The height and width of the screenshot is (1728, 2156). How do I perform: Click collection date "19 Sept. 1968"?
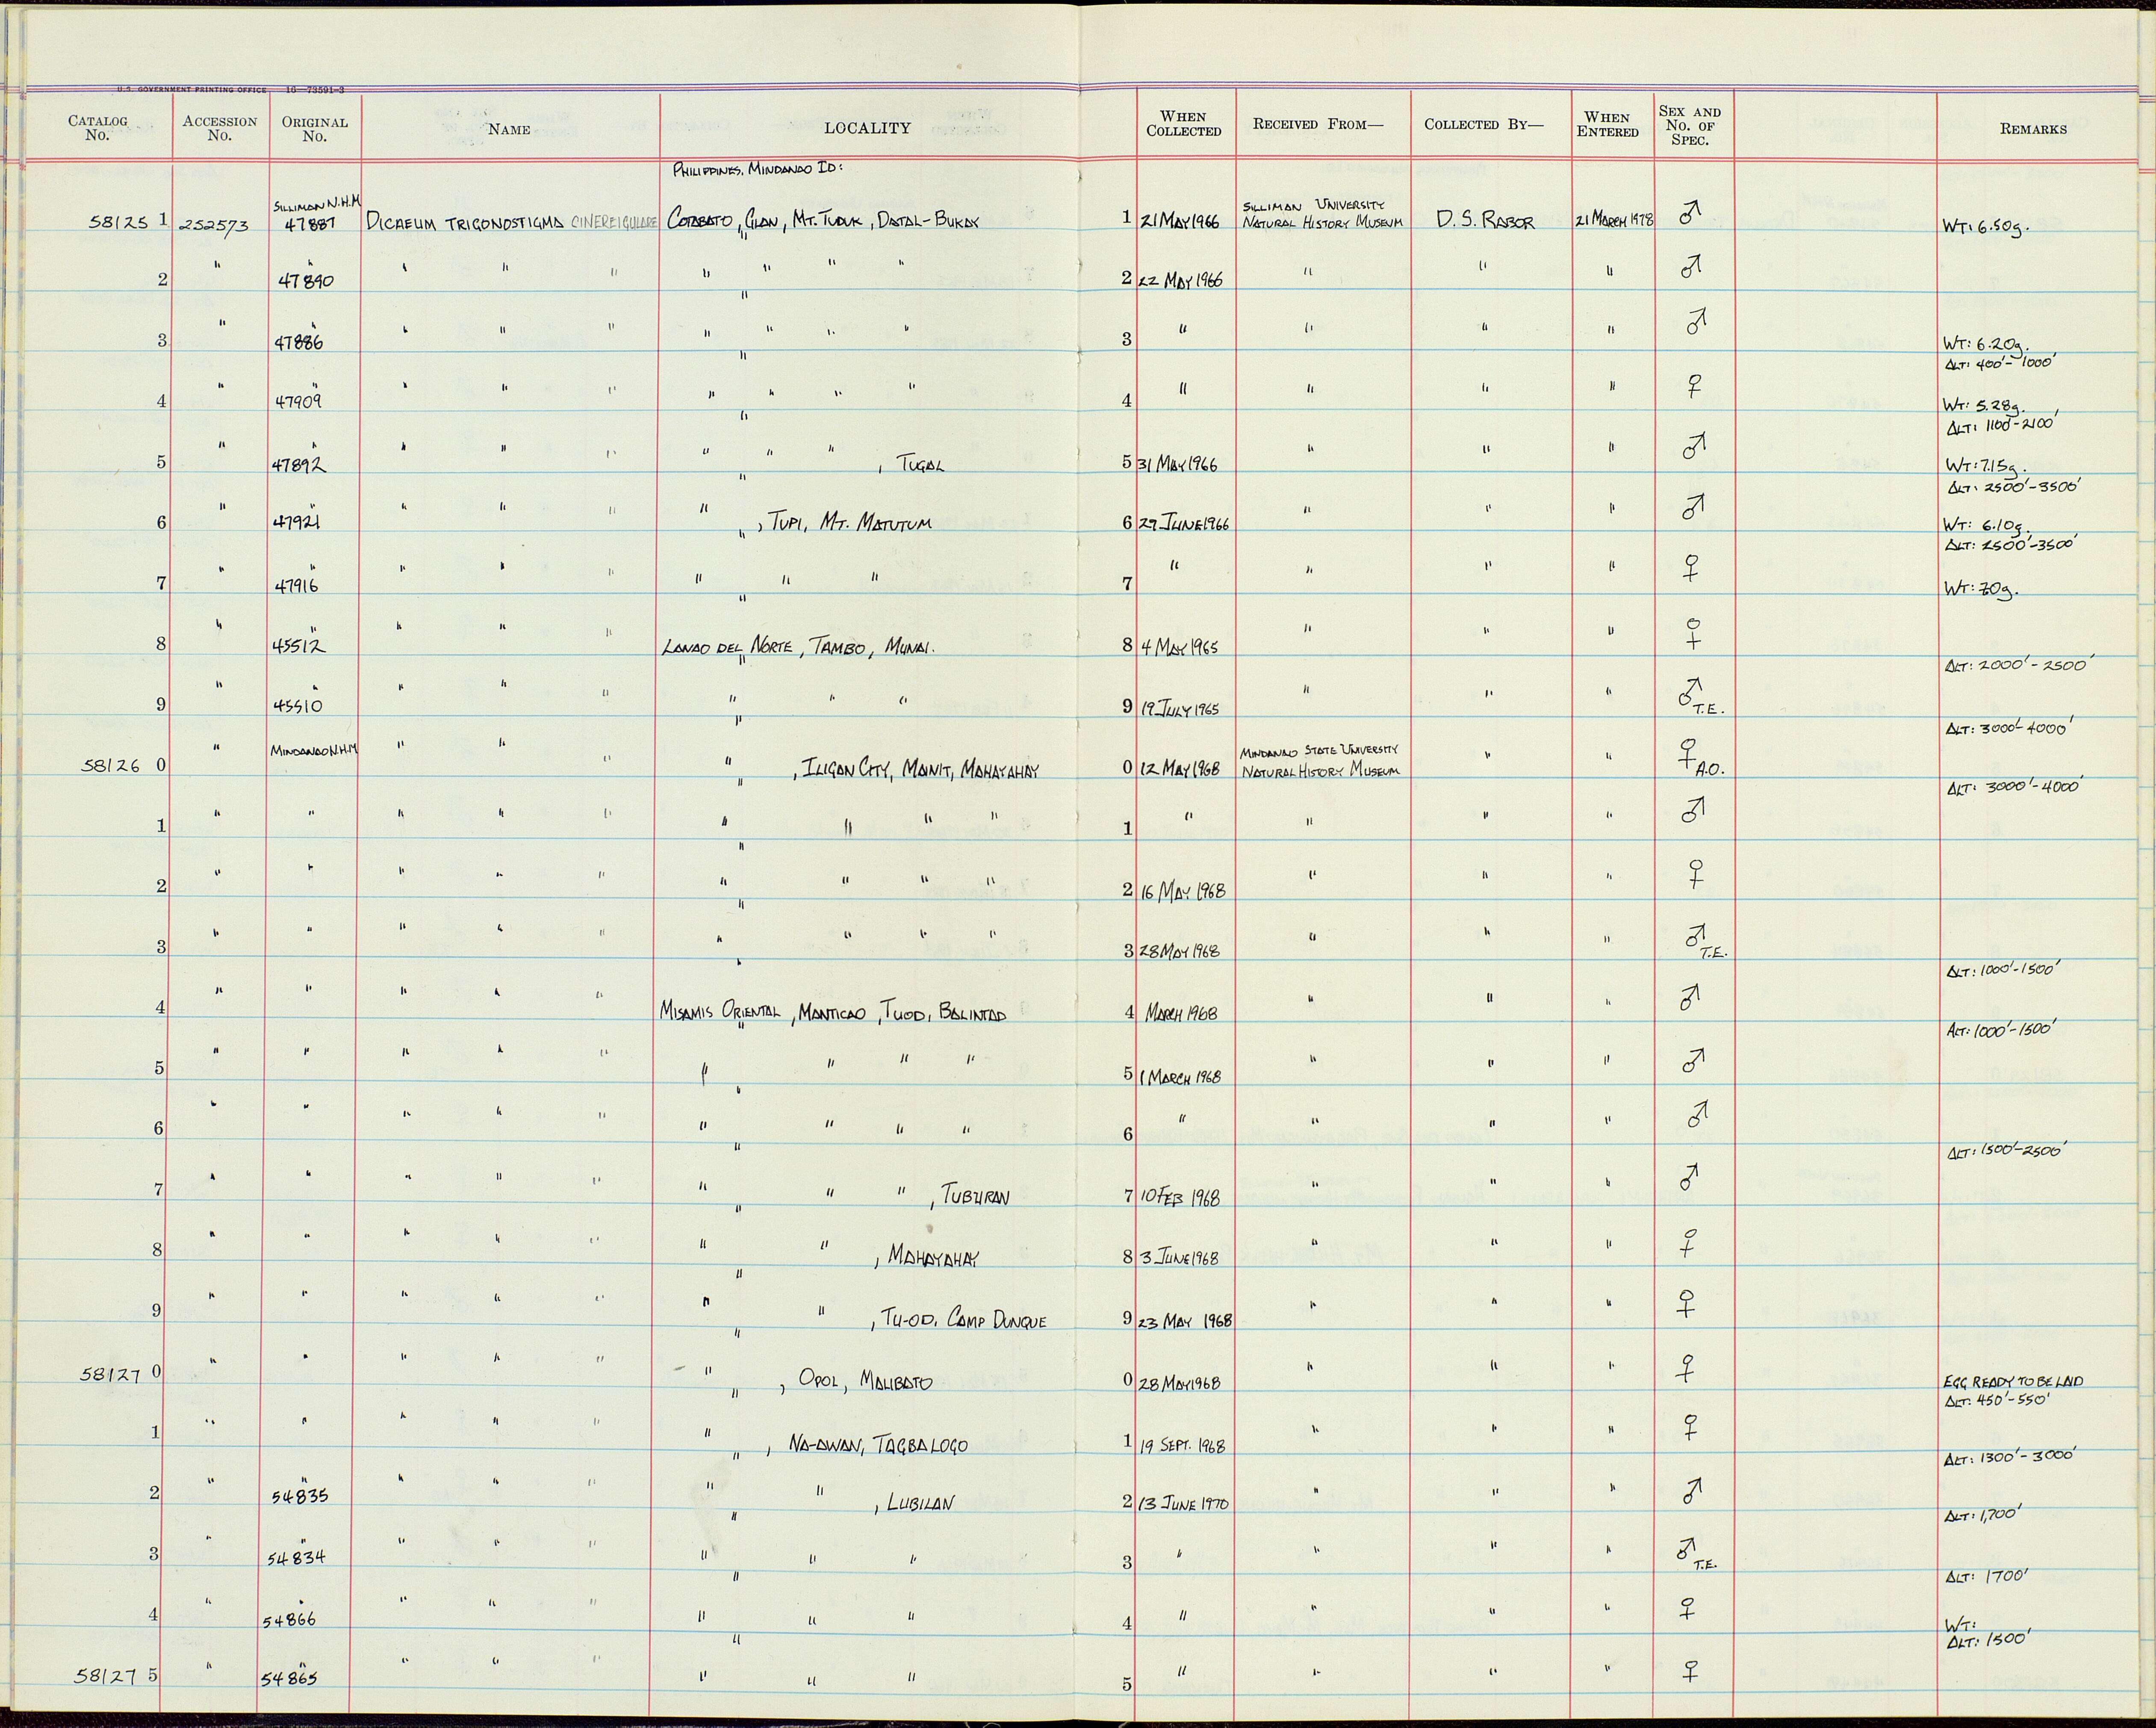(x=1182, y=1445)
